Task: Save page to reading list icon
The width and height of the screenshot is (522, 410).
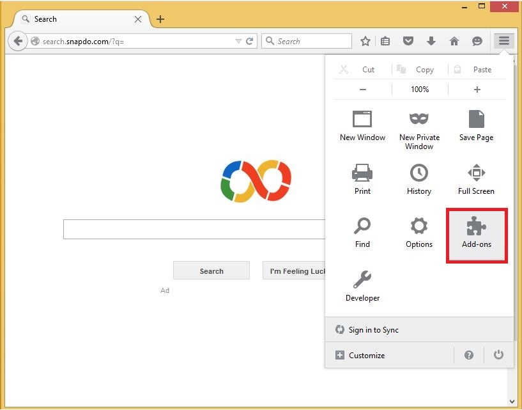Action: click(x=385, y=40)
